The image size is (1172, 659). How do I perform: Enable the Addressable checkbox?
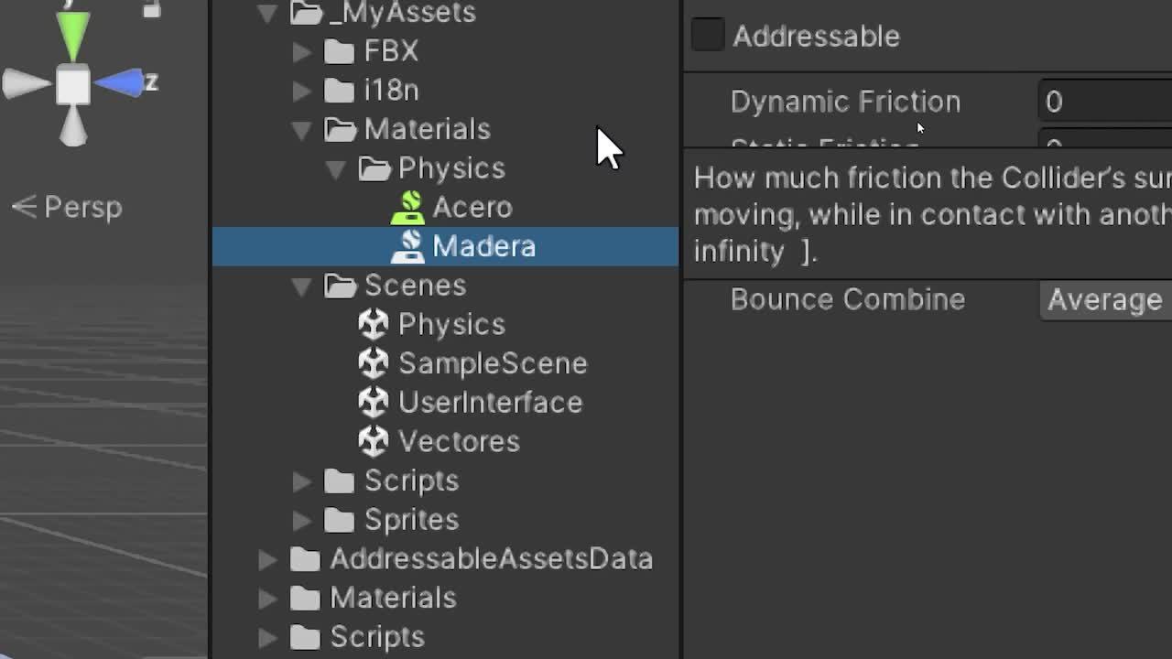click(x=708, y=36)
